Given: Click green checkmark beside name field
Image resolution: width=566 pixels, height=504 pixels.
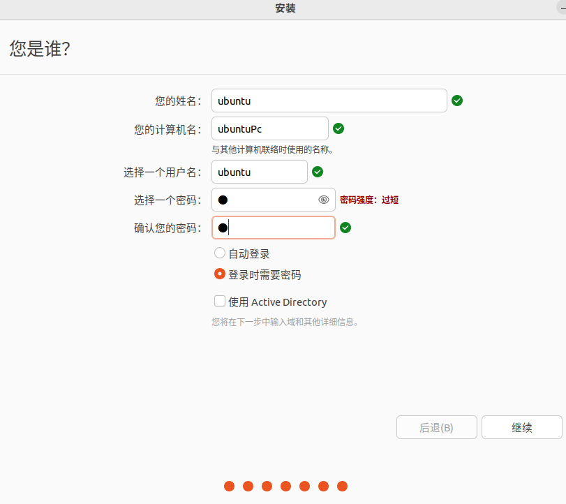Looking at the screenshot, I should (457, 101).
